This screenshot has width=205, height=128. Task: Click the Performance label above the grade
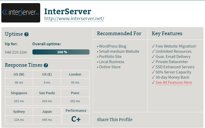[76, 110]
